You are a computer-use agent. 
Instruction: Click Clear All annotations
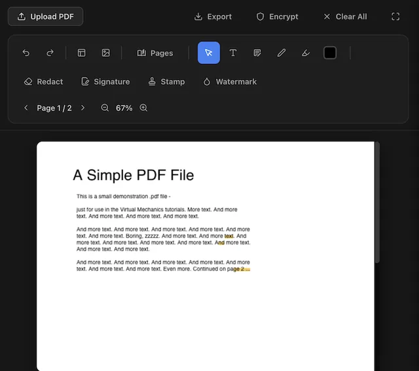(x=345, y=16)
